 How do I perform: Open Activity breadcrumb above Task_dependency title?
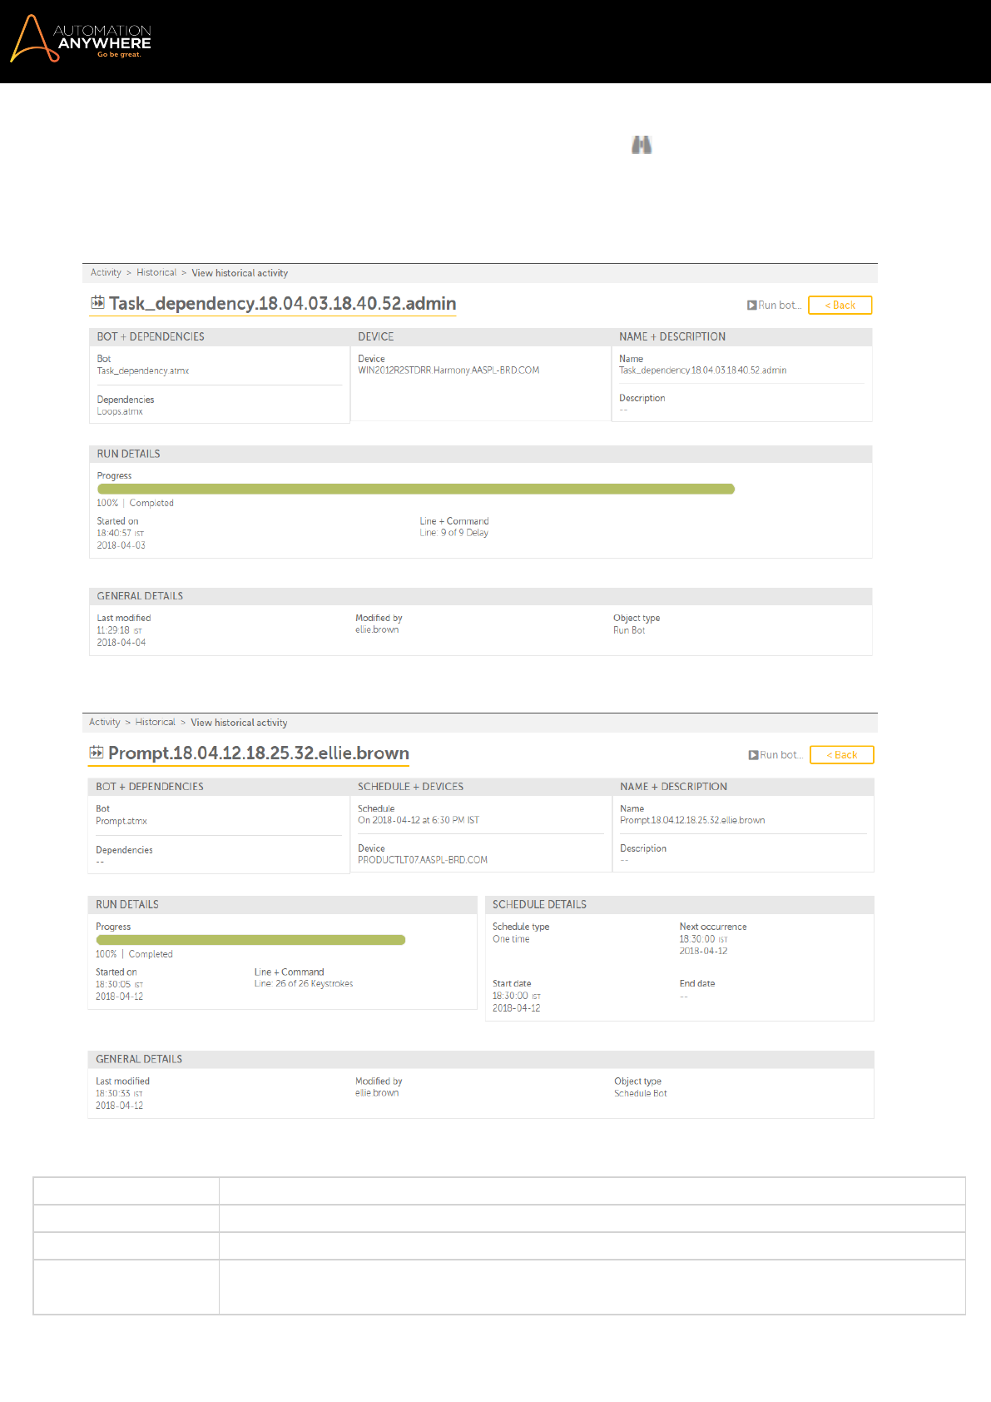coord(106,273)
